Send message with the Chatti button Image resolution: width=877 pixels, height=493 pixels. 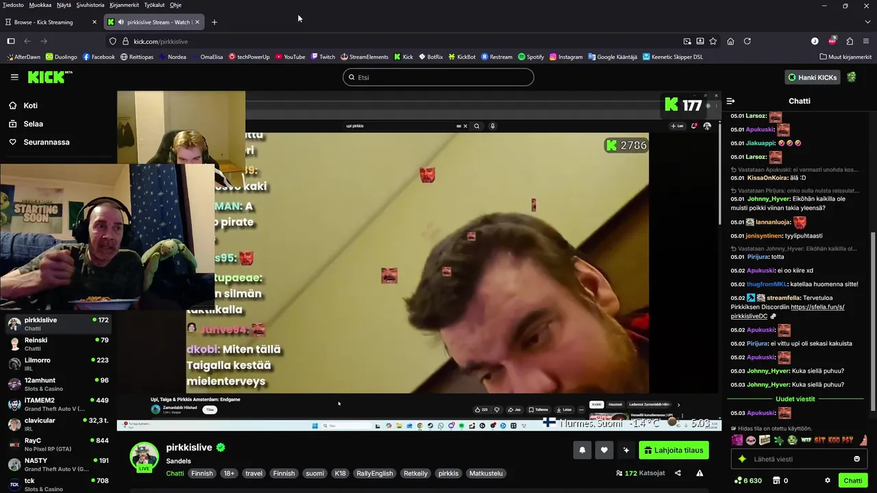tap(853, 481)
